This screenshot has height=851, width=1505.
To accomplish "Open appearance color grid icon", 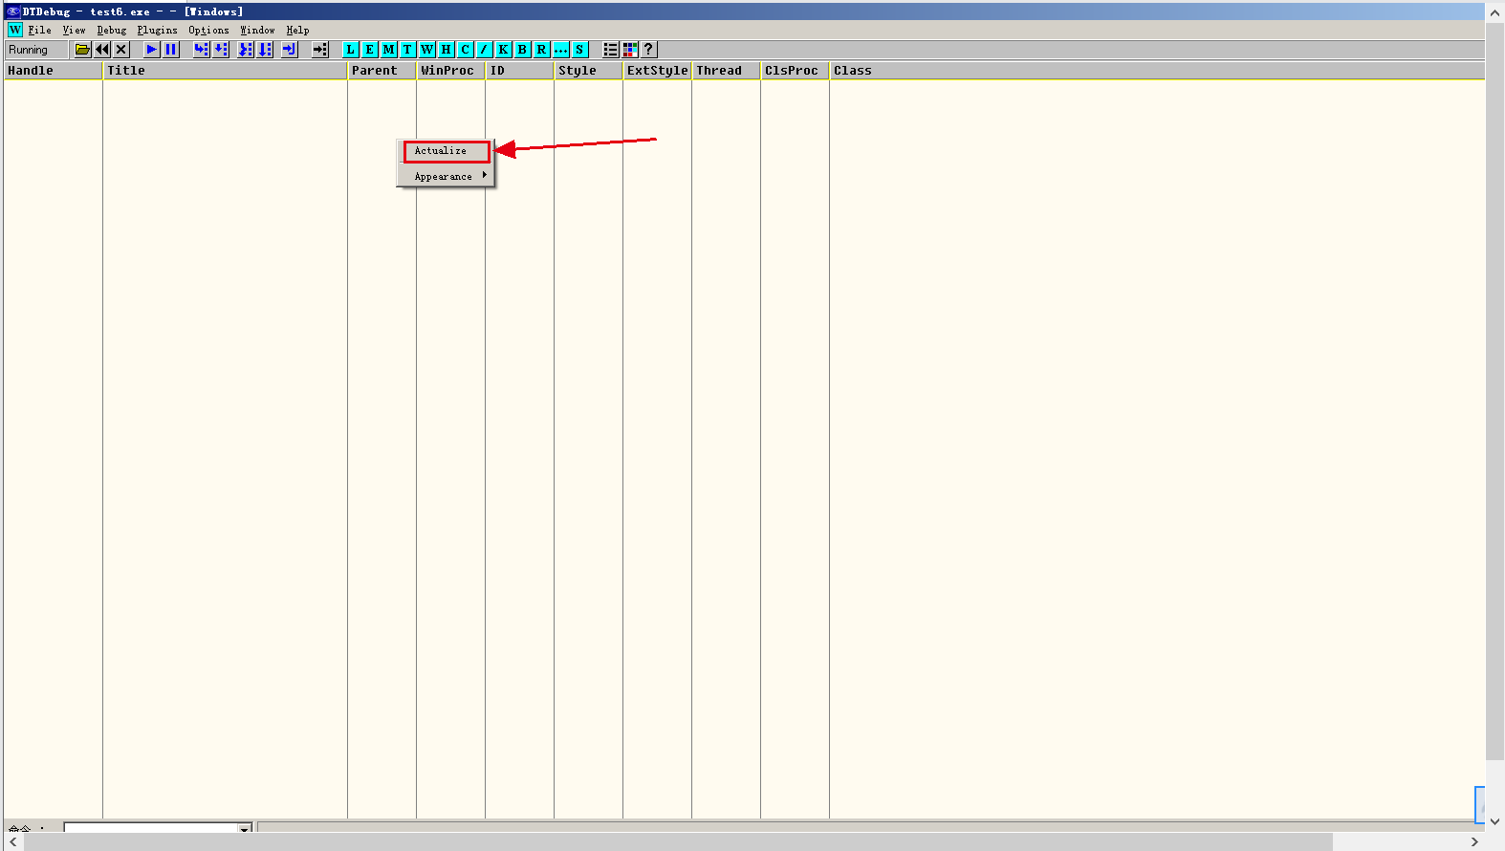I will click(629, 50).
